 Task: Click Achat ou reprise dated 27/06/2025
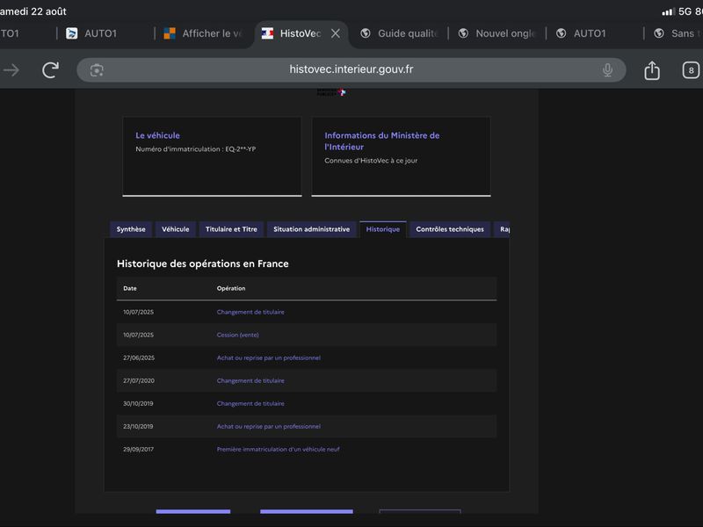[x=269, y=357]
